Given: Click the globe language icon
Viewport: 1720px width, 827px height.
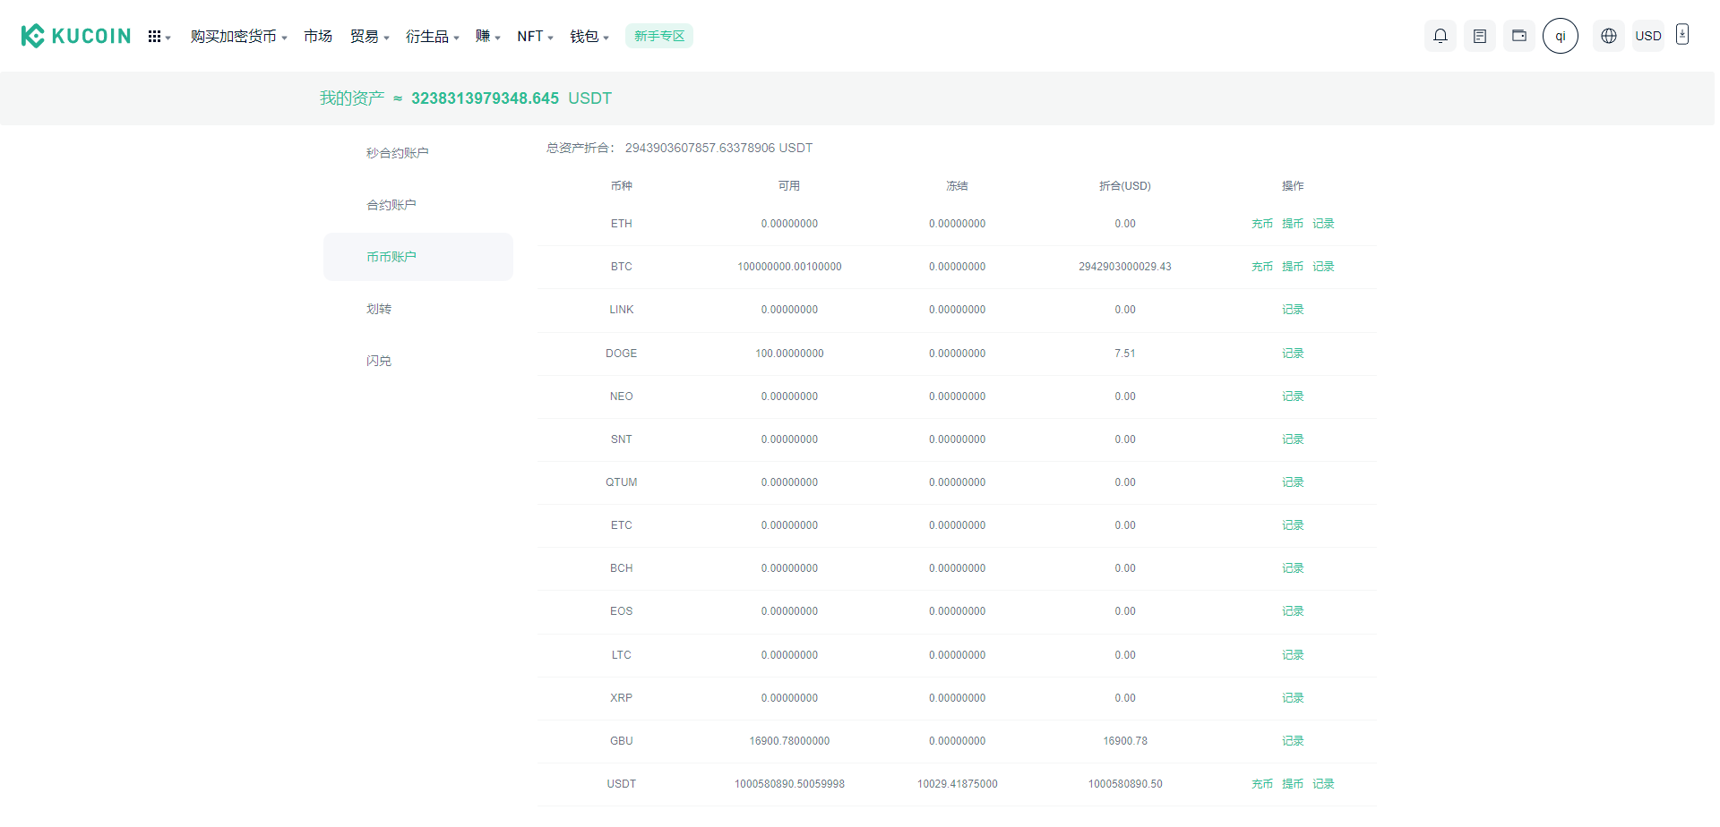Looking at the screenshot, I should pyautogui.click(x=1608, y=36).
